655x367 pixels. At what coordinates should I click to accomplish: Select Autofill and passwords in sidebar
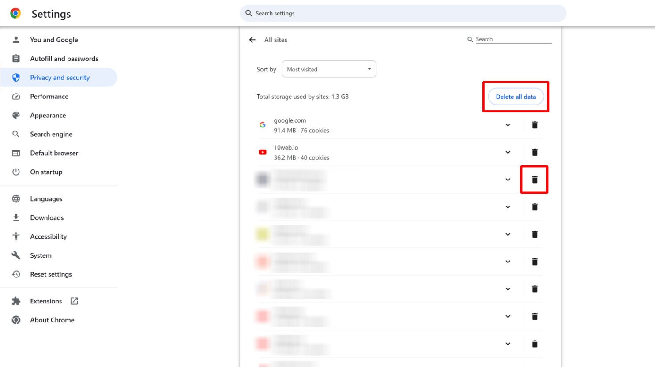(64, 59)
